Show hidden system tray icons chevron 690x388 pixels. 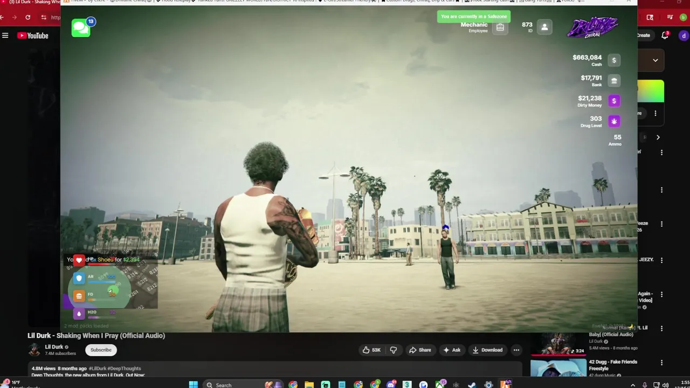pos(633,385)
